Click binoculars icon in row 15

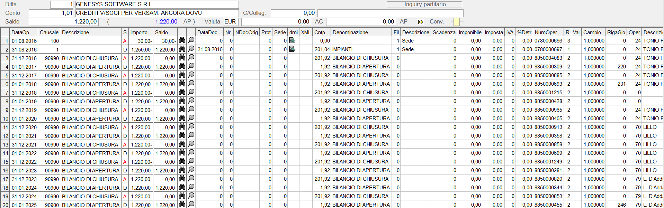[x=182, y=161]
